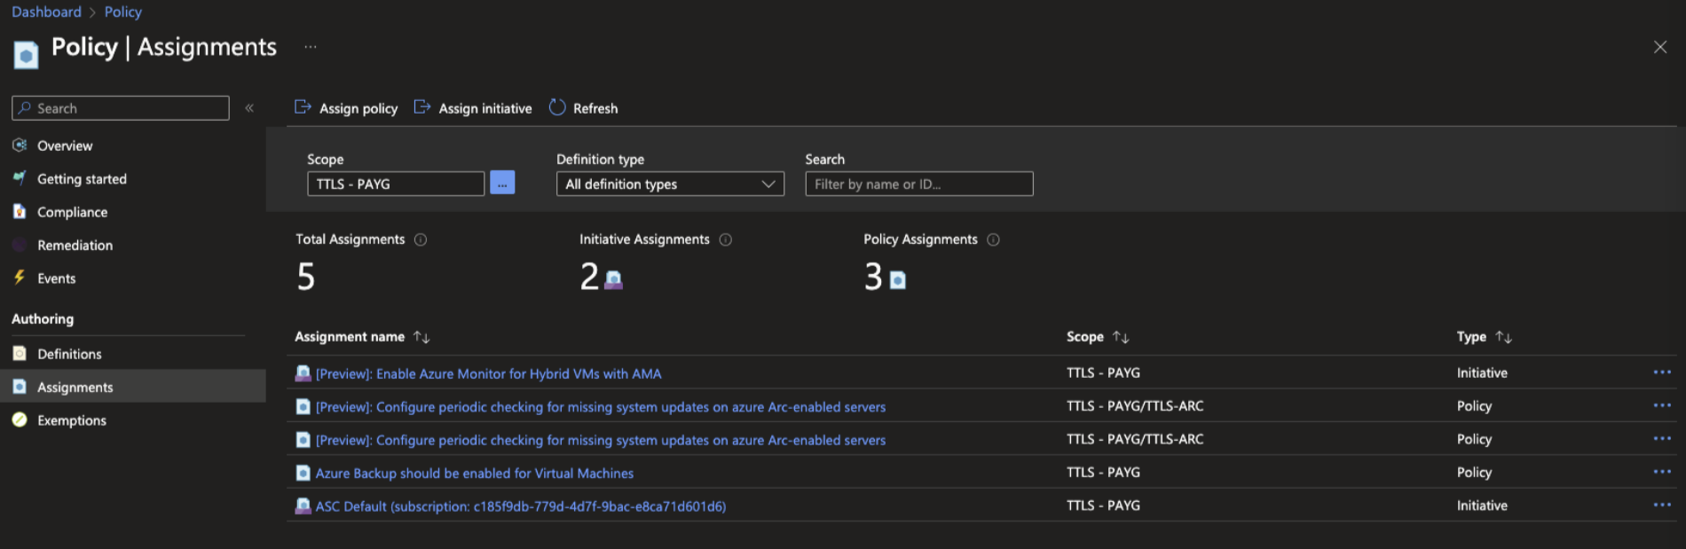
Task: Open ellipsis menu for Azure Backup row
Action: pyautogui.click(x=1662, y=472)
